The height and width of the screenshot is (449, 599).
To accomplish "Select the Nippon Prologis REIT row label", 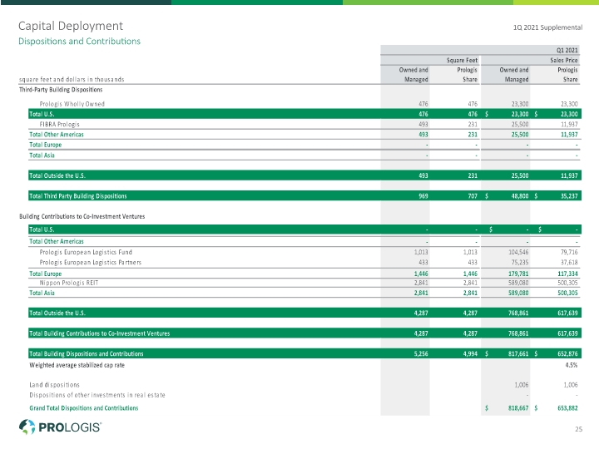I will 69,283.
